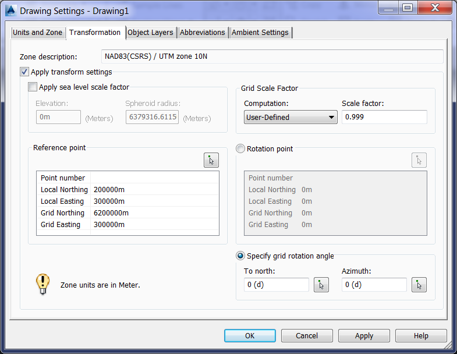Click the To north angle field

click(277, 285)
